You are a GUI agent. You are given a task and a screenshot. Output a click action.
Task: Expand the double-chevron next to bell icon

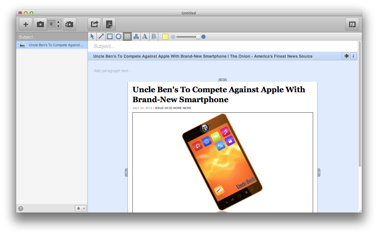[x=84, y=209]
